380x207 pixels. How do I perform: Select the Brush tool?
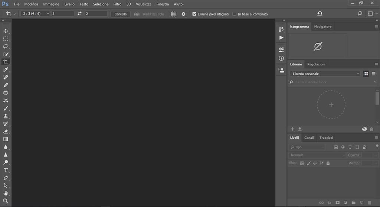tap(6, 108)
